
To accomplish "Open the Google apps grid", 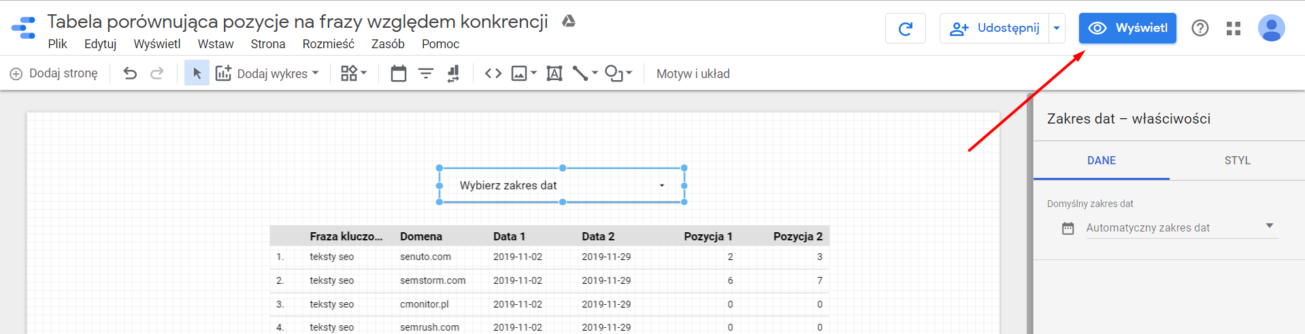I will [1234, 29].
